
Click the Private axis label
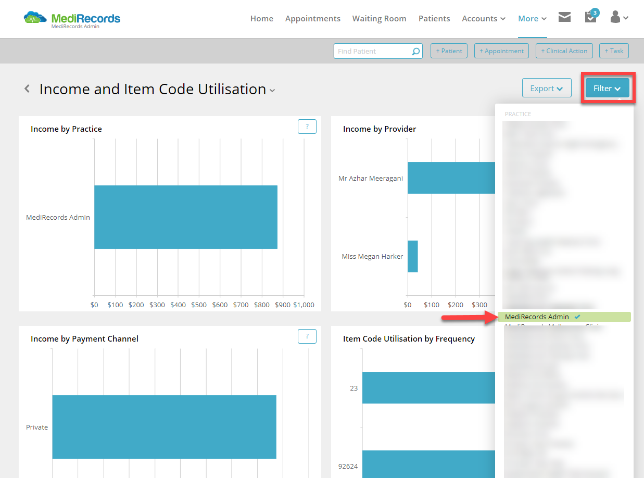[37, 427]
